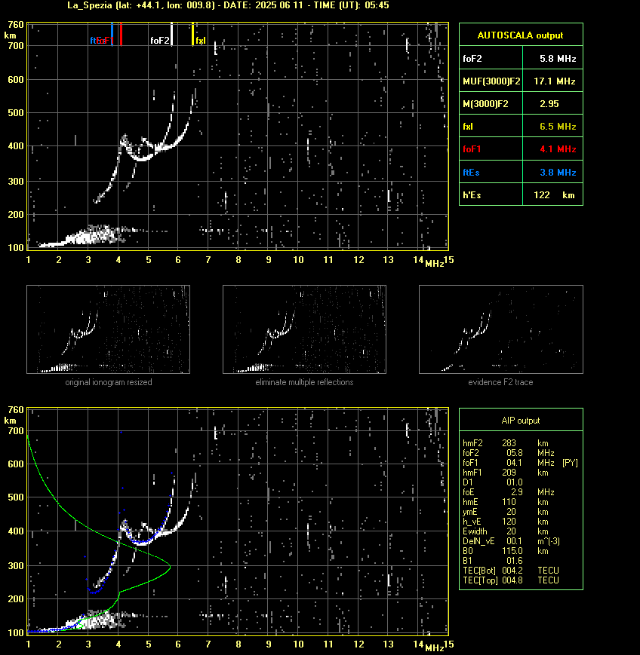The image size is (640, 655).
Task: Click the hmE 110 km row
Action: (506, 502)
